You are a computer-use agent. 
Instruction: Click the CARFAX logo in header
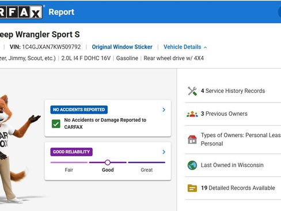tap(21, 12)
